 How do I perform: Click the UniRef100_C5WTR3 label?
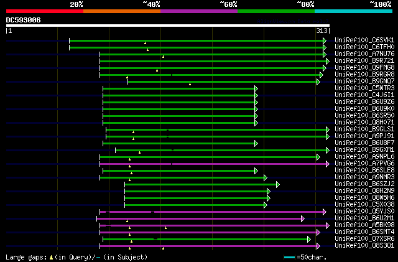364,88
